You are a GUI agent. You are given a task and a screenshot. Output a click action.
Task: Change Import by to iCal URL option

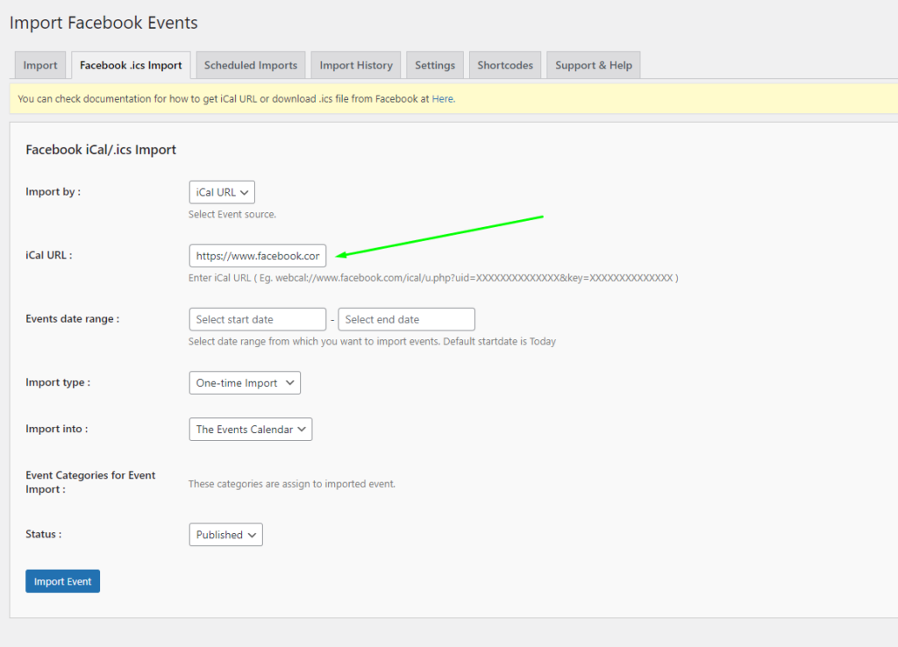tap(222, 192)
